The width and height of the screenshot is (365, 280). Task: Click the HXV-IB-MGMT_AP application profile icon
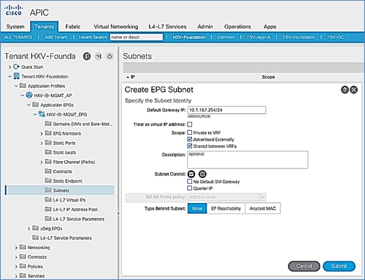point(29,95)
